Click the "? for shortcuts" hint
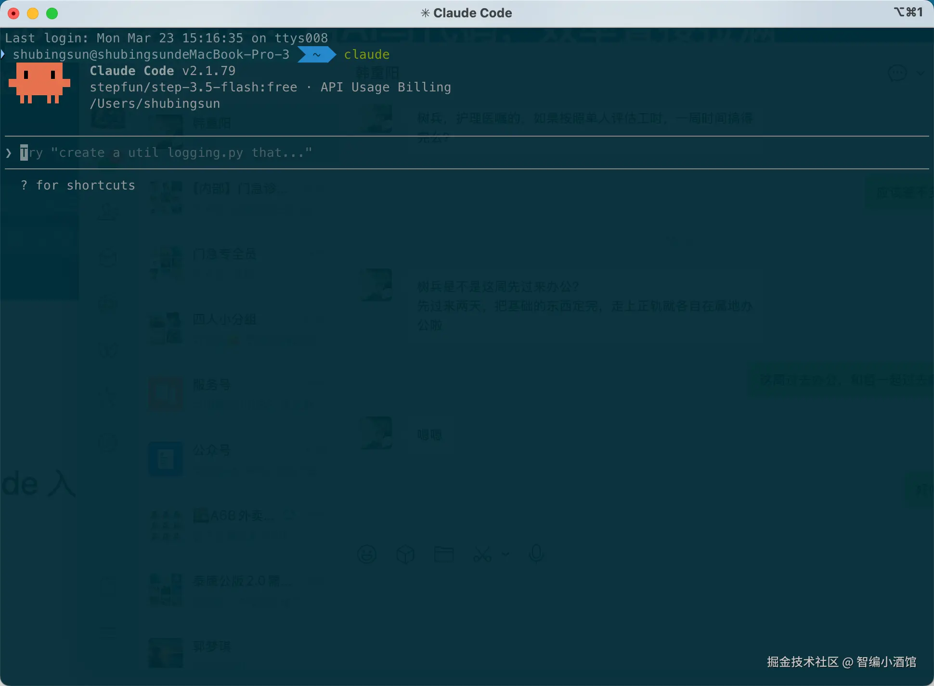The height and width of the screenshot is (686, 934). pyautogui.click(x=78, y=185)
